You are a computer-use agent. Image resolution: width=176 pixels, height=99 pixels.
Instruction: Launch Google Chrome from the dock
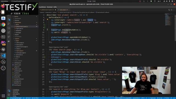[3, 24]
